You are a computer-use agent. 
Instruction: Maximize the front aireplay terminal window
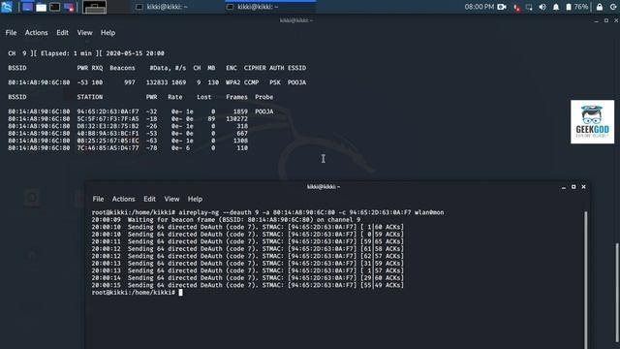573,187
